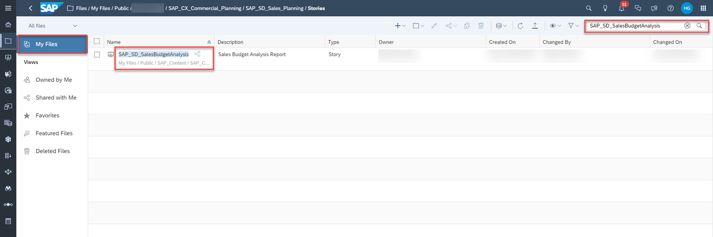This screenshot has height=237, width=713.
Task: Click the back arrow next to the SAP logo
Action: 31,8
